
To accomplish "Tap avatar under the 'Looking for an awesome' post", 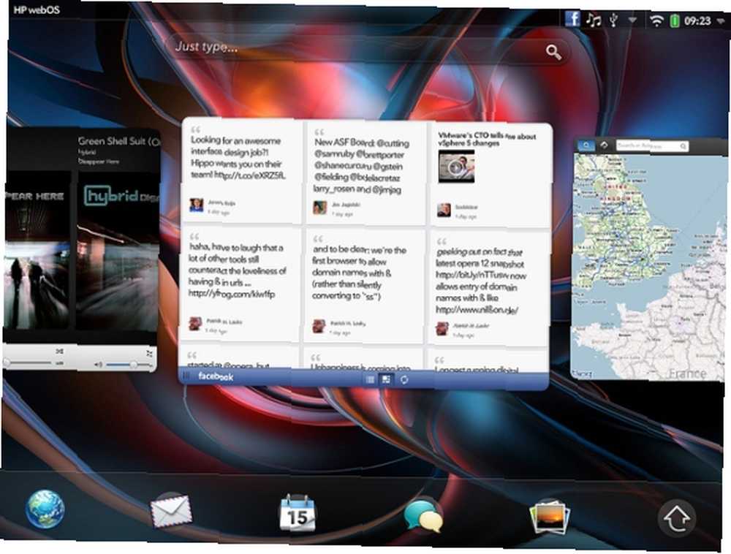I will pos(196,205).
